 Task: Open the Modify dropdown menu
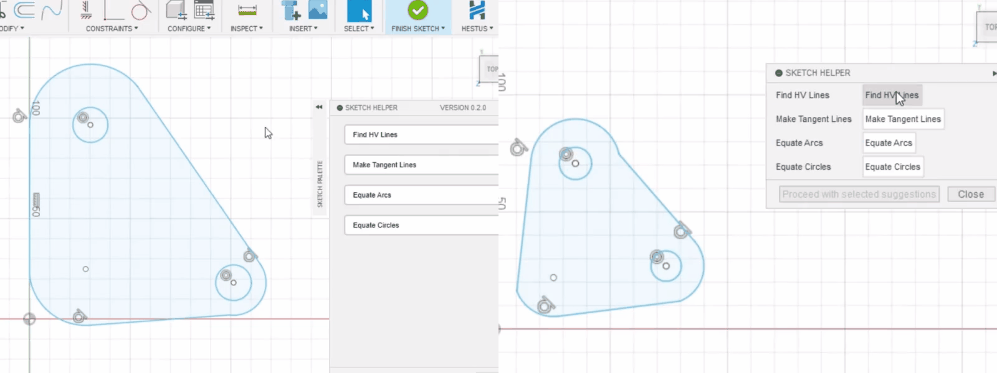coord(12,29)
